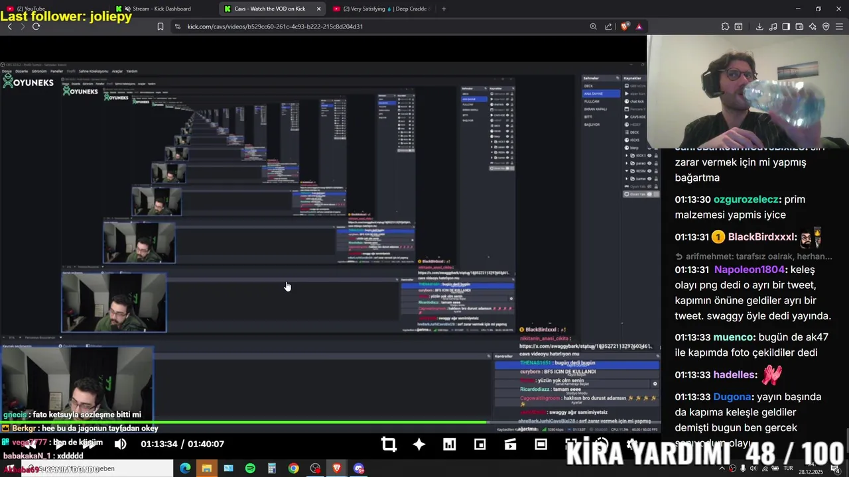The image size is (849, 477).
Task: Click the BlackBirdxxxl subscriber badge icon
Action: click(x=718, y=237)
